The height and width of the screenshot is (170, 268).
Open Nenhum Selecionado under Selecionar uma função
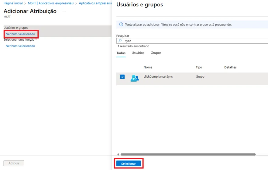point(20,46)
